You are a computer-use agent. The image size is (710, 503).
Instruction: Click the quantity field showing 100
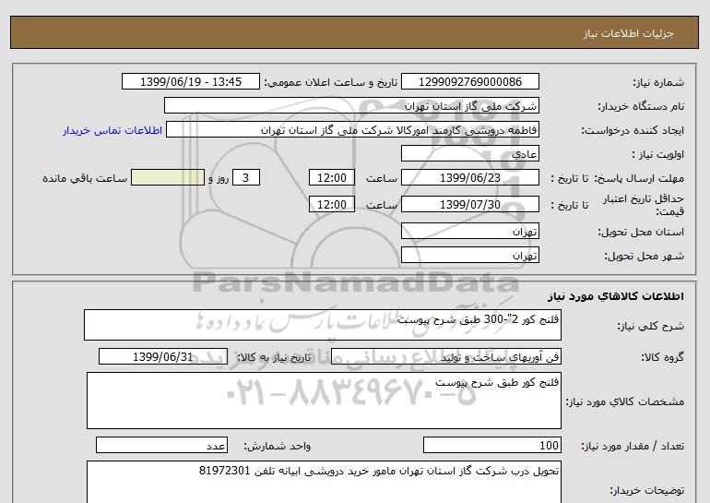(x=492, y=445)
